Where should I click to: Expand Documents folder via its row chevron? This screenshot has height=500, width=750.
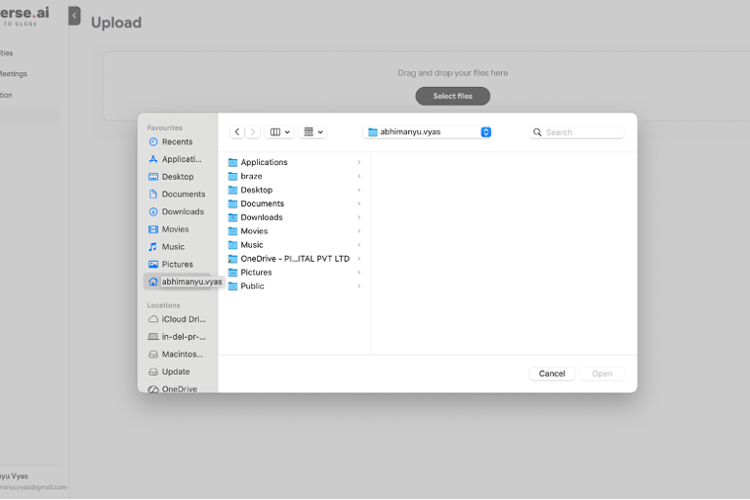[359, 204]
